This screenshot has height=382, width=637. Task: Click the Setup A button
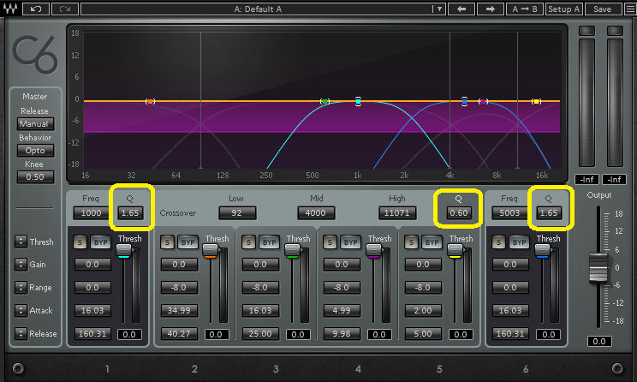564,9
